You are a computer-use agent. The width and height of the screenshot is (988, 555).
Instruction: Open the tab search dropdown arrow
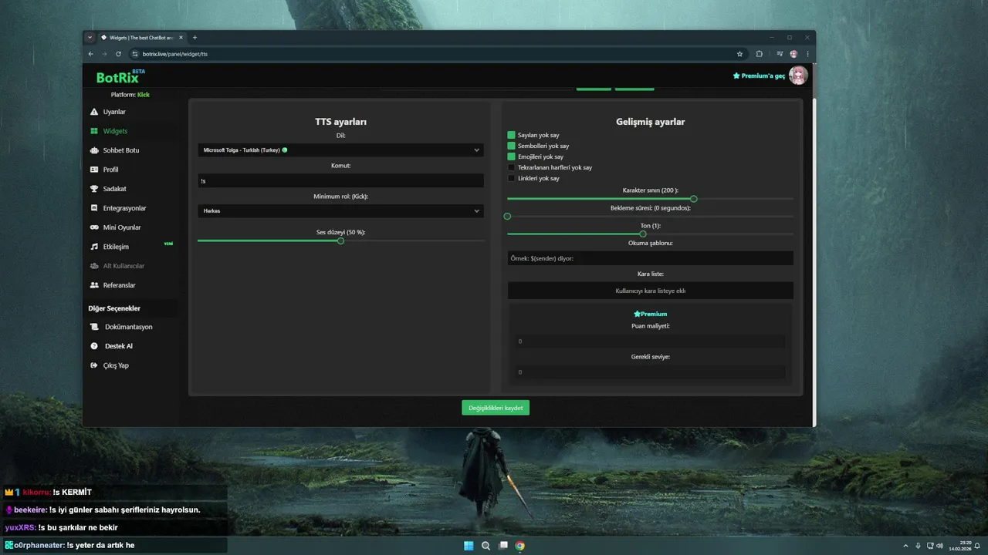(x=90, y=37)
